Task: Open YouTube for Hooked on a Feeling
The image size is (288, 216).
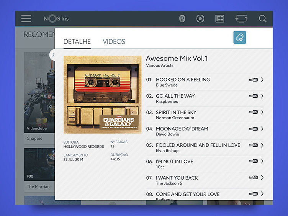Action: tap(253, 80)
